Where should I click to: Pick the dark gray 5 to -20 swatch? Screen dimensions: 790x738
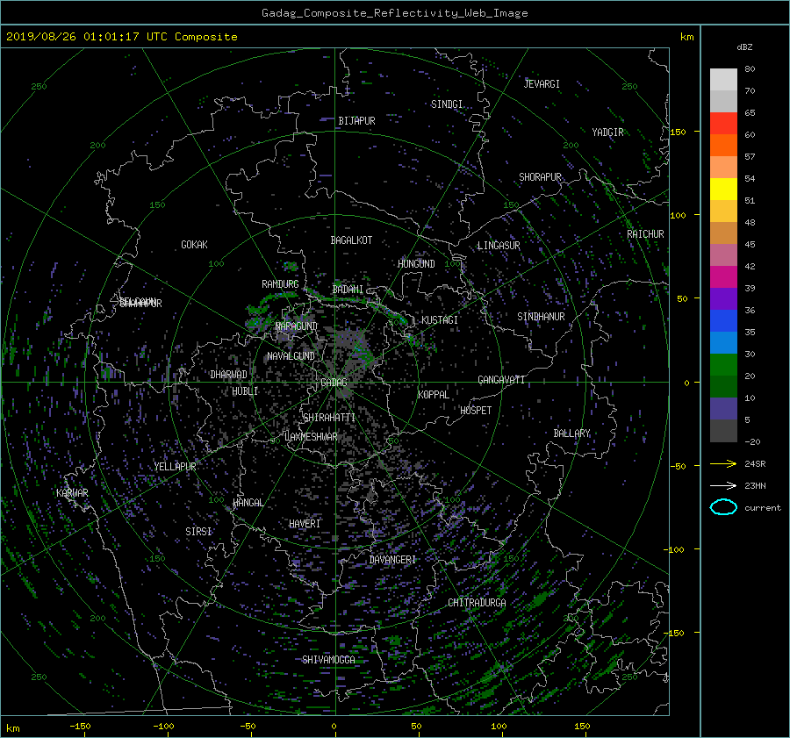[723, 431]
